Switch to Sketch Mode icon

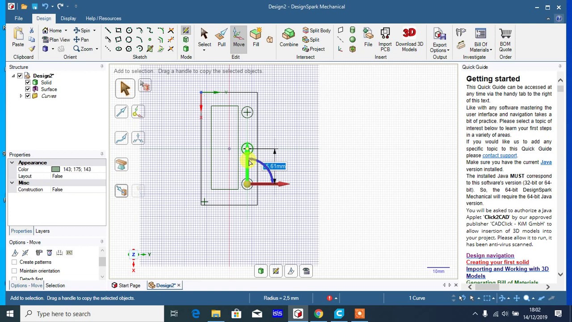coord(185,30)
